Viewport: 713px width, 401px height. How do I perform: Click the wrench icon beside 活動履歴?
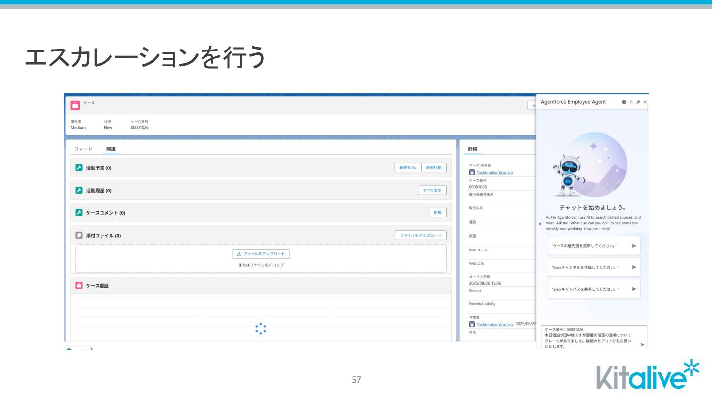(x=79, y=190)
